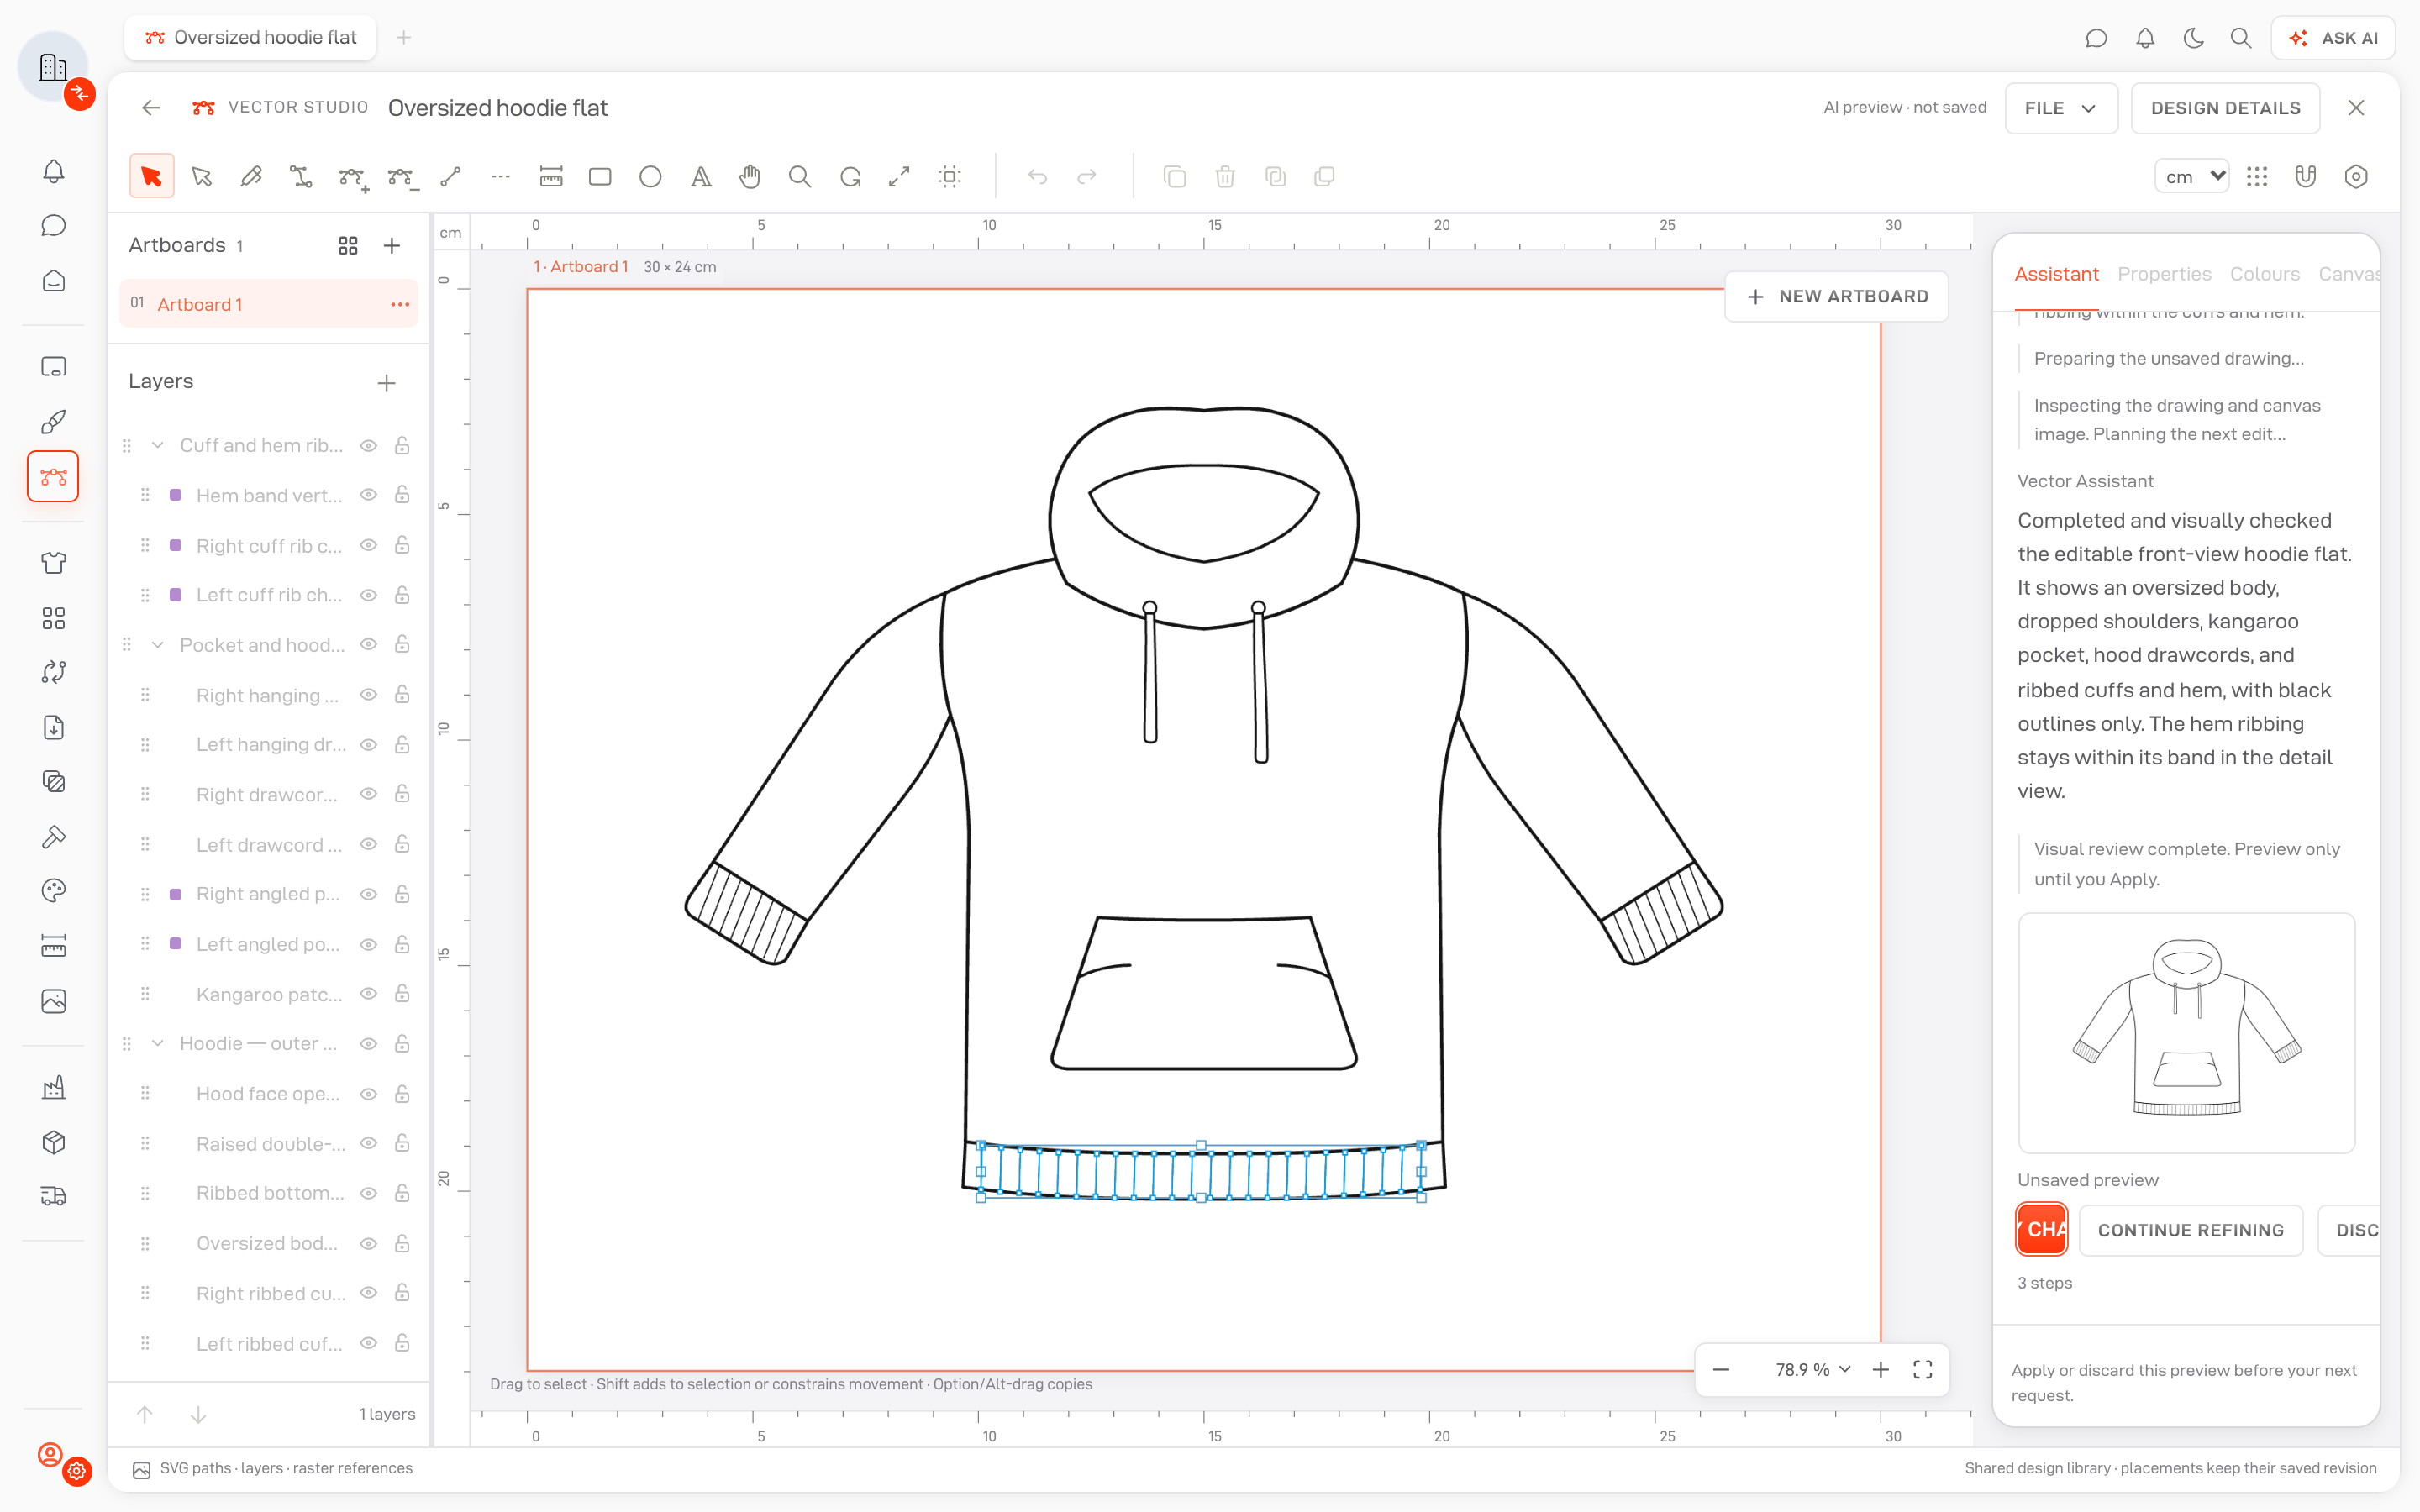The image size is (2420, 1512).
Task: Click the Measure ruler tool
Action: click(551, 177)
